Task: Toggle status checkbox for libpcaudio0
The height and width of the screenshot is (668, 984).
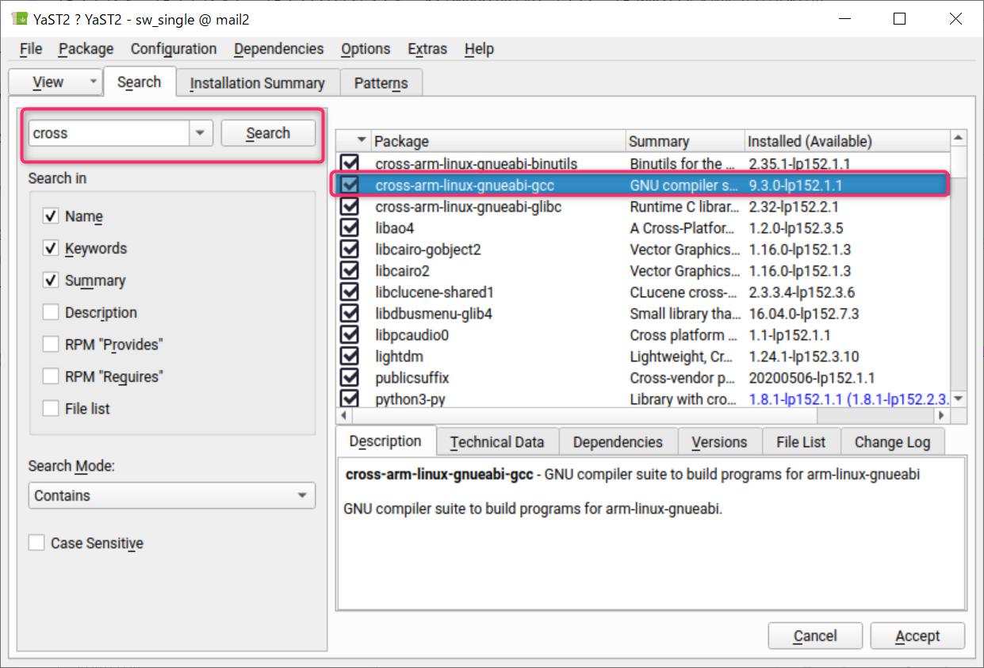Action: pyautogui.click(x=349, y=334)
